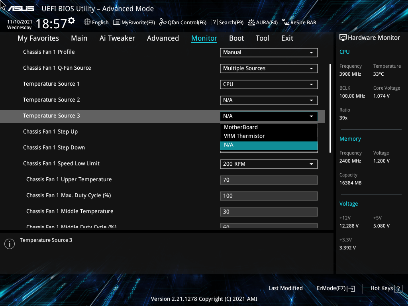Image resolution: width=408 pixels, height=306 pixels.
Task: Click BCLK value 100.00 MHz
Action: pyautogui.click(x=352, y=96)
